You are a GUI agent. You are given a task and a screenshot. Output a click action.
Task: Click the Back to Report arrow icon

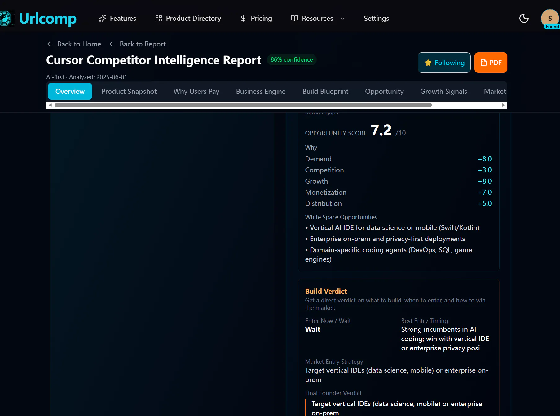tap(112, 44)
